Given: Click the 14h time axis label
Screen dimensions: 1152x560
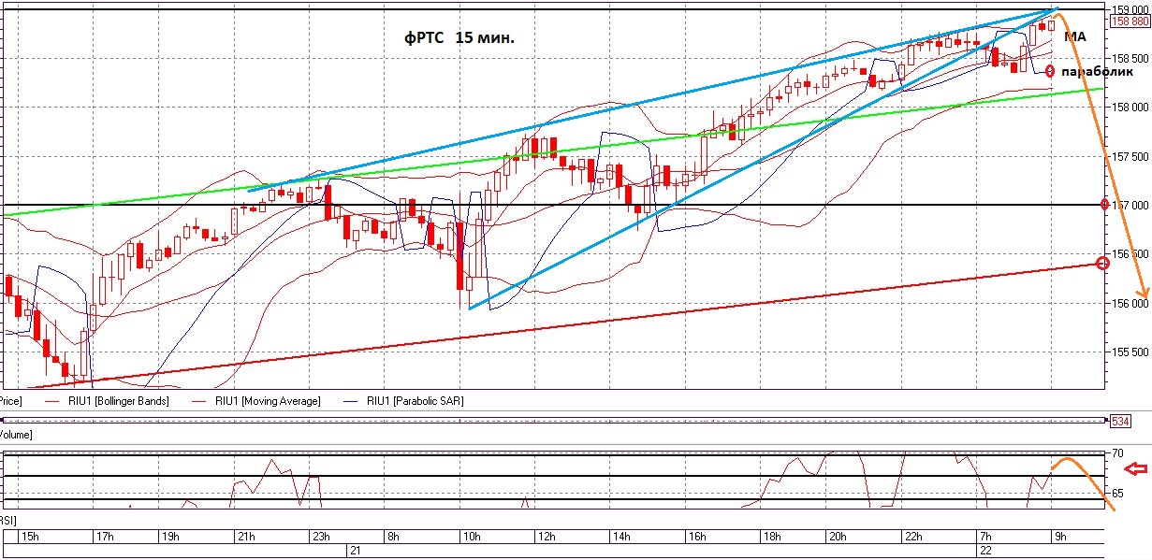Looking at the screenshot, I should click(x=621, y=537).
